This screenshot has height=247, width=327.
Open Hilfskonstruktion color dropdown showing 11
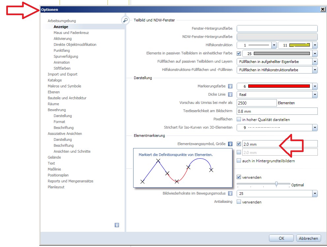click(315, 45)
